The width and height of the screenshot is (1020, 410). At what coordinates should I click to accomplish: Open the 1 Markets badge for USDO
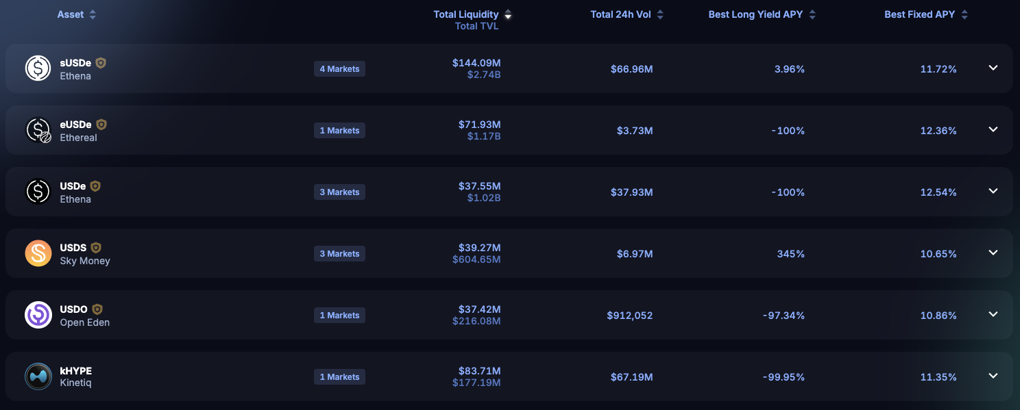(339, 316)
